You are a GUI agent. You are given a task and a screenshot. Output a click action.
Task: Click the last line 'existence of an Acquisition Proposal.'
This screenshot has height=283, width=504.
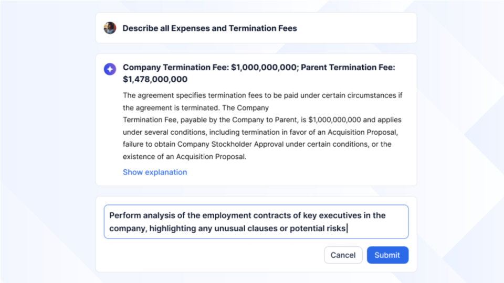tap(184, 156)
